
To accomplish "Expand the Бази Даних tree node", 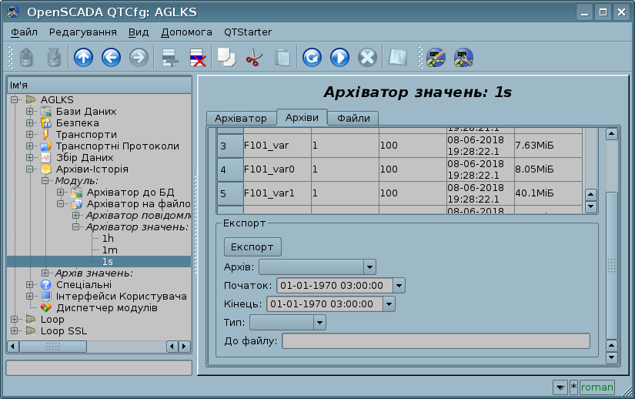I will [x=30, y=111].
